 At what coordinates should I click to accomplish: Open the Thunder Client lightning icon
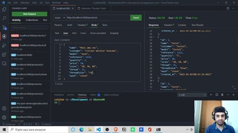coord(4,36)
